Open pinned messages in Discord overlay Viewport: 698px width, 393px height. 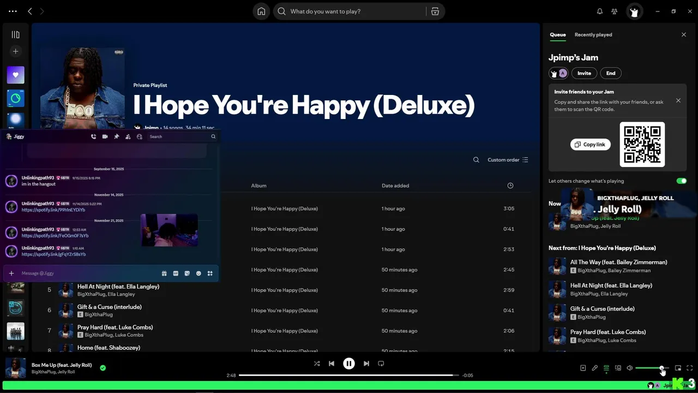point(117,136)
